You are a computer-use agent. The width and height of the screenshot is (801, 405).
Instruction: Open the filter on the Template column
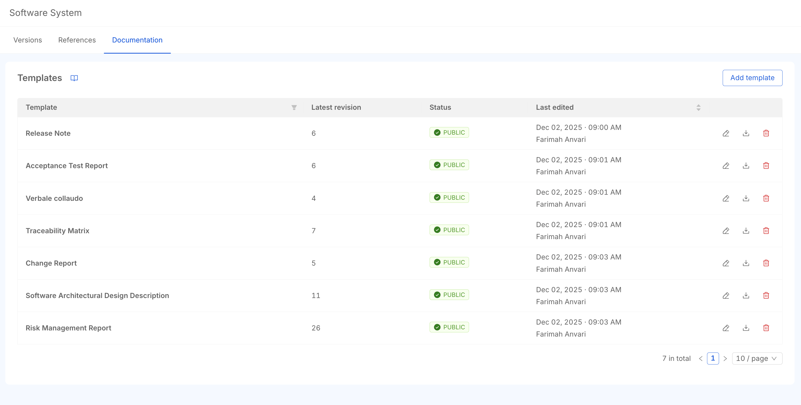[x=294, y=108]
